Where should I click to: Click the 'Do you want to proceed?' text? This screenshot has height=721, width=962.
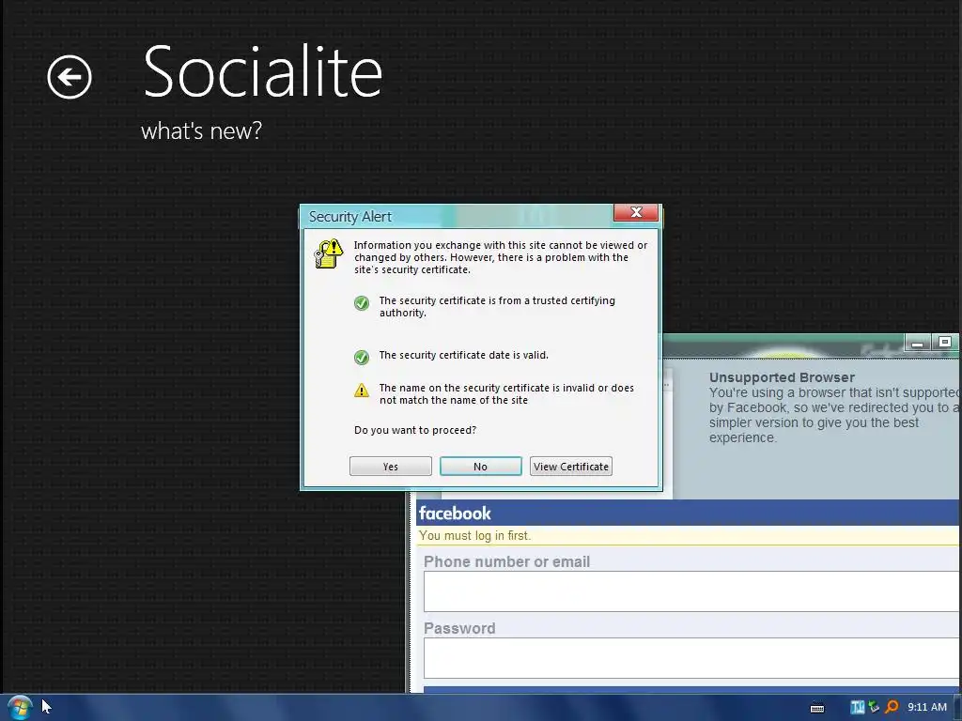point(415,430)
